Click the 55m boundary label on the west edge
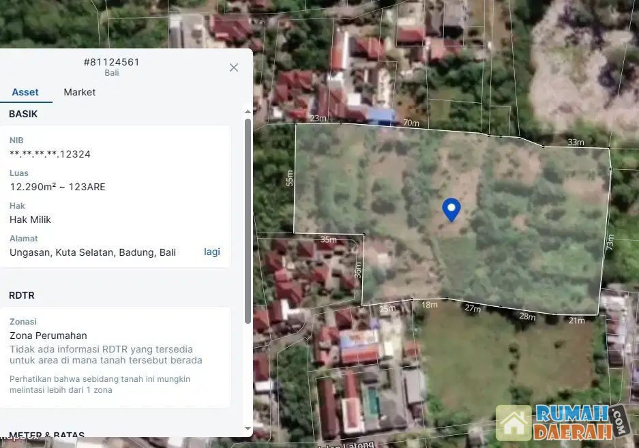This screenshot has width=639, height=448. (x=290, y=179)
